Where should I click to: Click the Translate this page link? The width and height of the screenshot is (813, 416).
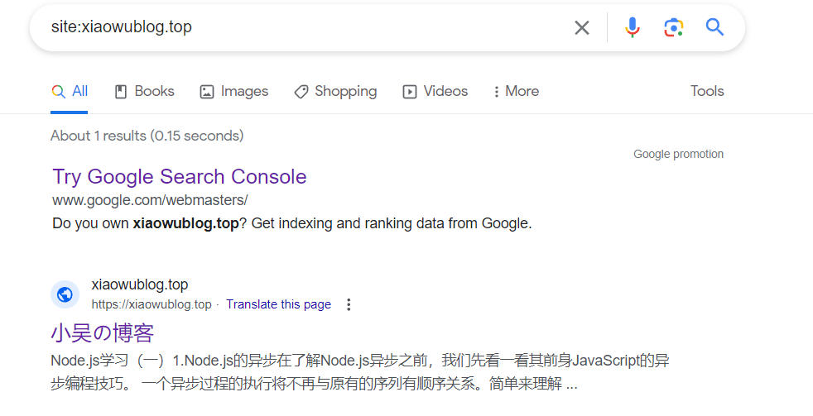pyautogui.click(x=278, y=304)
